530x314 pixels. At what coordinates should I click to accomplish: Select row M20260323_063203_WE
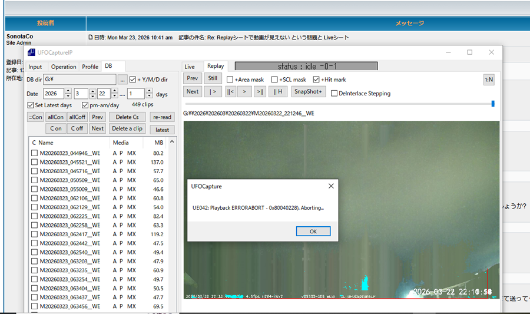[98, 261]
